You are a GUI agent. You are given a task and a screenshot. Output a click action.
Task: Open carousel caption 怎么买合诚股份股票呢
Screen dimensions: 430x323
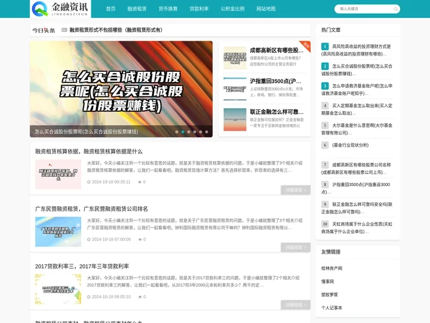click(87, 132)
